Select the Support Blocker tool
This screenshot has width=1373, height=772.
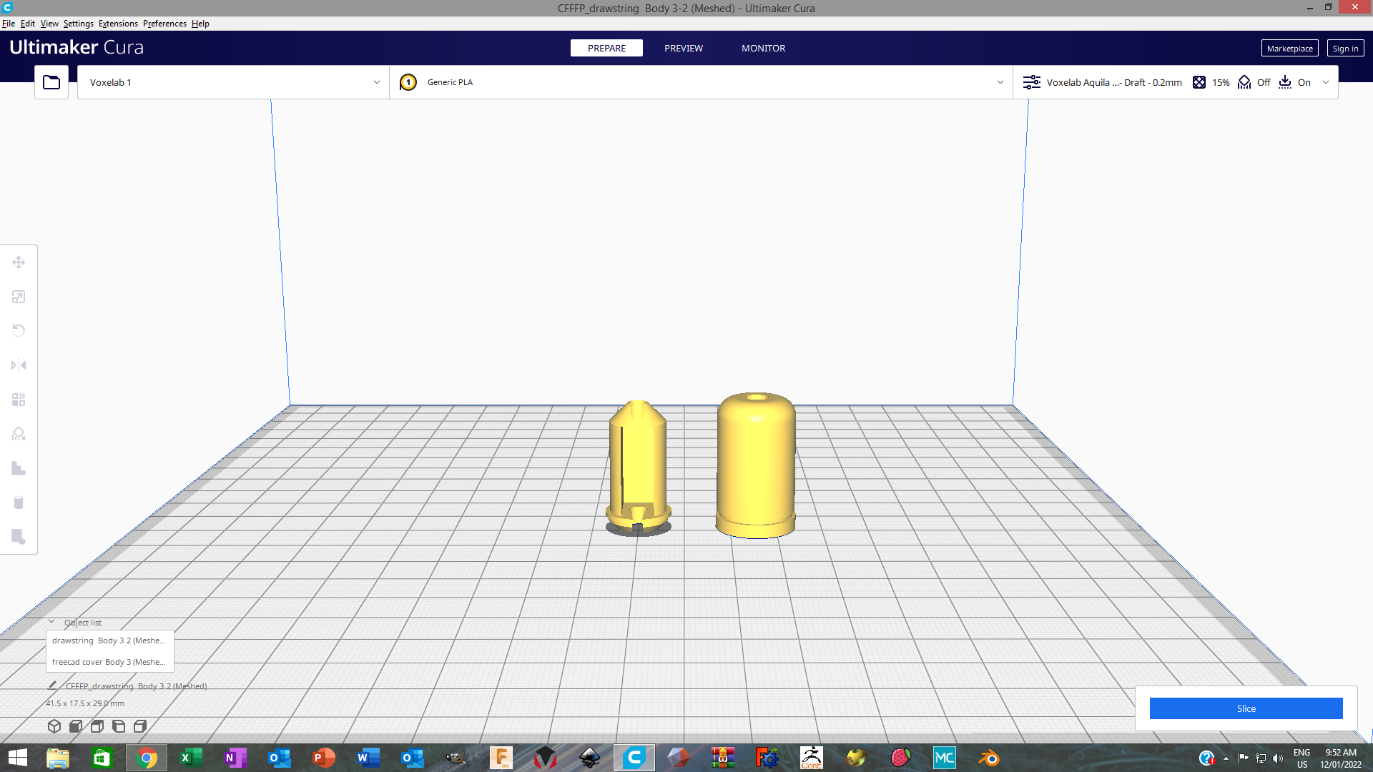point(19,434)
